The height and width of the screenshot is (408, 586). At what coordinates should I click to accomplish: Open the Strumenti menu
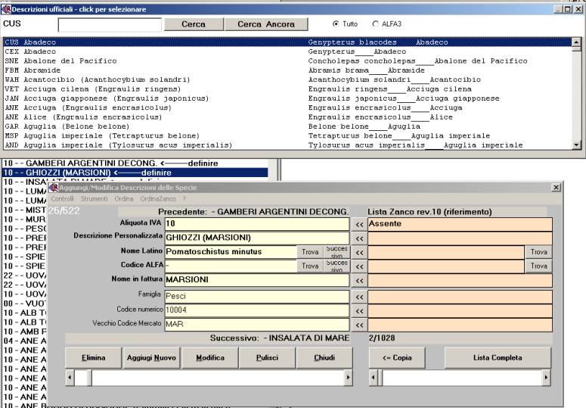[94, 198]
